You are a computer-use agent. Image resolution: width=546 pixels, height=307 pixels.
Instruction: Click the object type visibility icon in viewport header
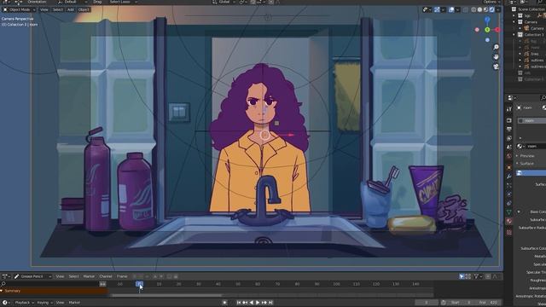click(425, 9)
